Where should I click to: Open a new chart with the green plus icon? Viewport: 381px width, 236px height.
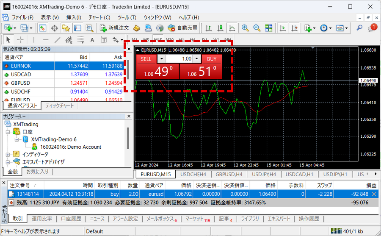(8, 28)
